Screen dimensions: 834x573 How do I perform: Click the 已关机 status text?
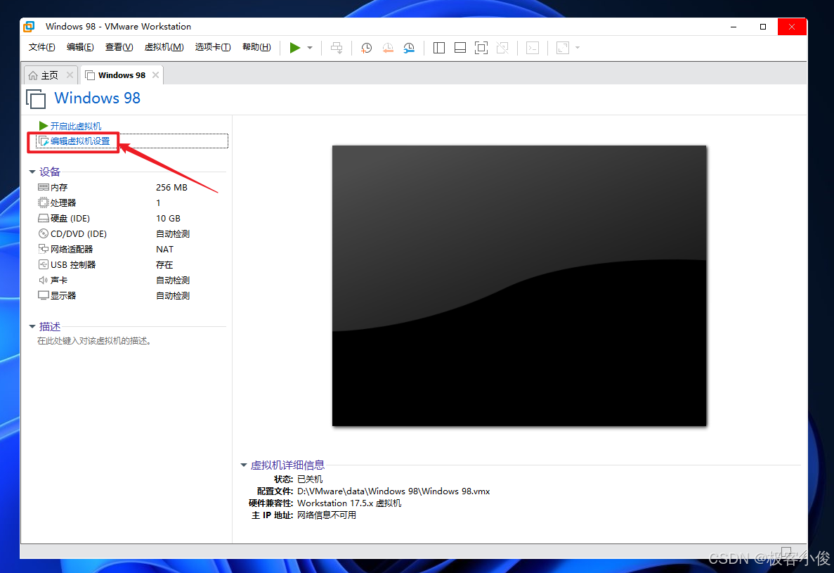coord(310,479)
